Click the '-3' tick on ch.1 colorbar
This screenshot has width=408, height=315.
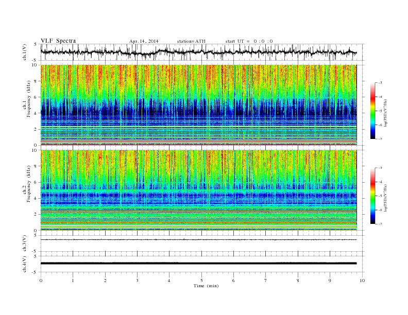pyautogui.click(x=380, y=83)
